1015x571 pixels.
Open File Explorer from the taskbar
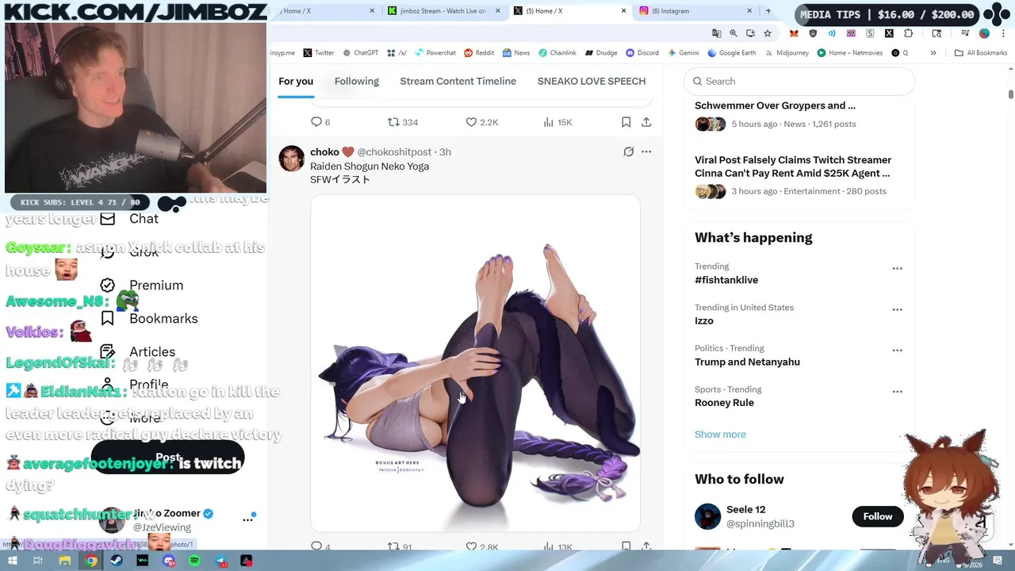65,561
